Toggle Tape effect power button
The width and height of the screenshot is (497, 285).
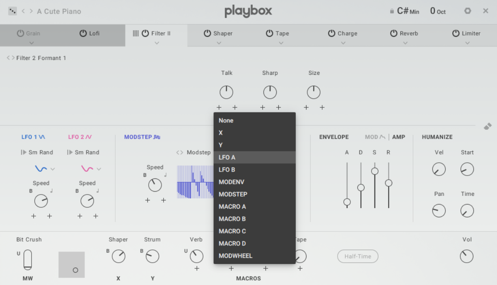point(270,33)
